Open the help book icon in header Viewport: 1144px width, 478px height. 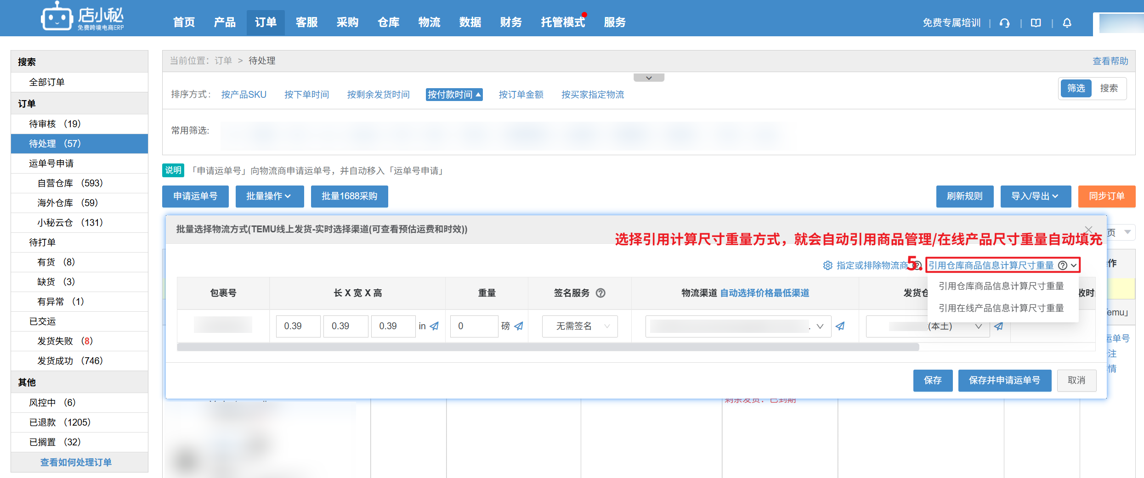click(x=1036, y=23)
